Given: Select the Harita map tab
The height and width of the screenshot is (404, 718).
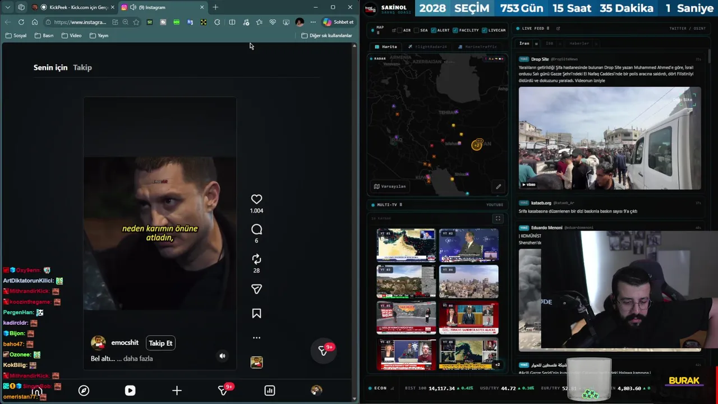Looking at the screenshot, I should [x=386, y=47].
